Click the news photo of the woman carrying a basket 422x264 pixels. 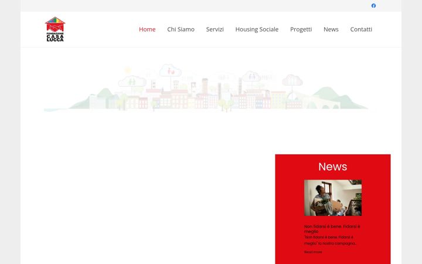click(x=333, y=198)
